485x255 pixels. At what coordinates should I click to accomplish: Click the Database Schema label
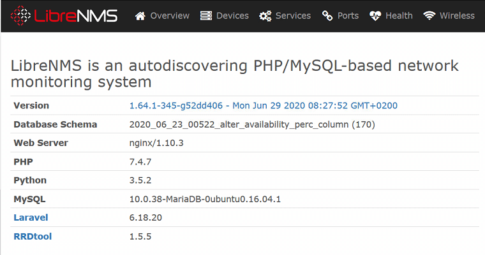tap(56, 124)
